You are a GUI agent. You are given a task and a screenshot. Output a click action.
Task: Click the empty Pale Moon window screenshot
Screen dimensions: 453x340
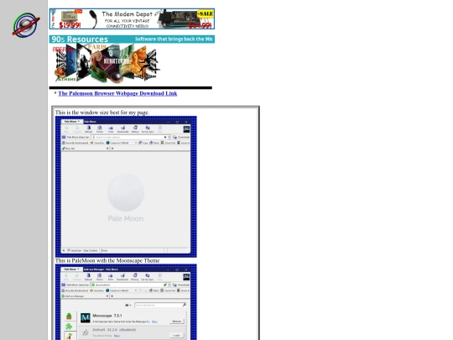pos(126,186)
